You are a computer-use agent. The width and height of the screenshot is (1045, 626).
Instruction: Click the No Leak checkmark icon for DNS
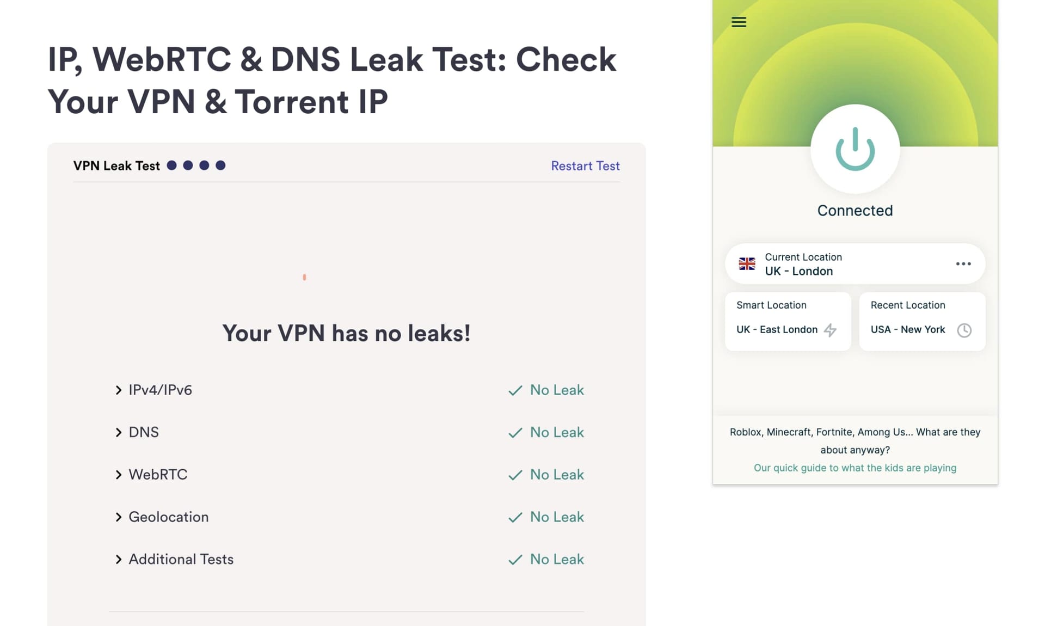pos(514,432)
